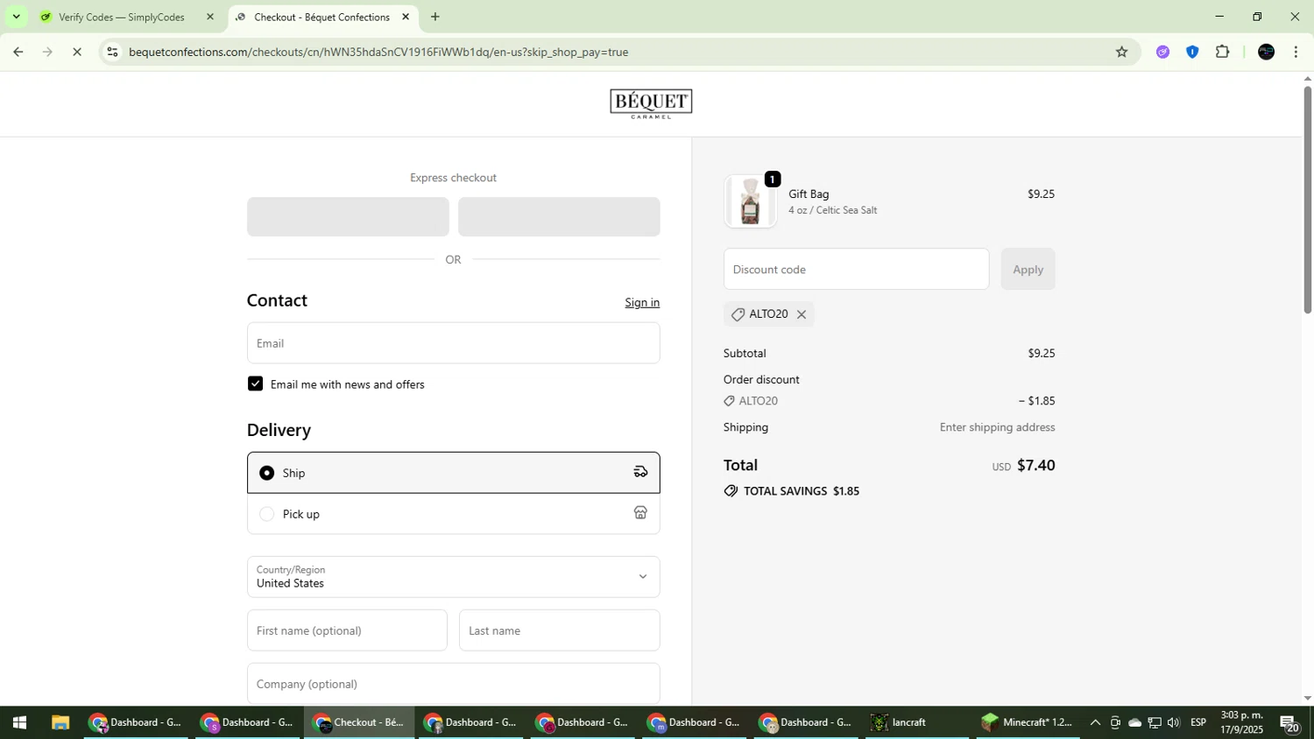This screenshot has width=1314, height=739.
Task: Switch to Checkout - Bé... taskbar window
Action: [x=359, y=723]
